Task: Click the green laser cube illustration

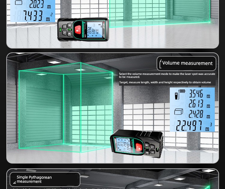Action: coord(66,108)
